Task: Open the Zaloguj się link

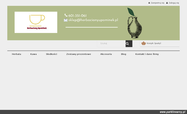Action: tap(174, 3)
